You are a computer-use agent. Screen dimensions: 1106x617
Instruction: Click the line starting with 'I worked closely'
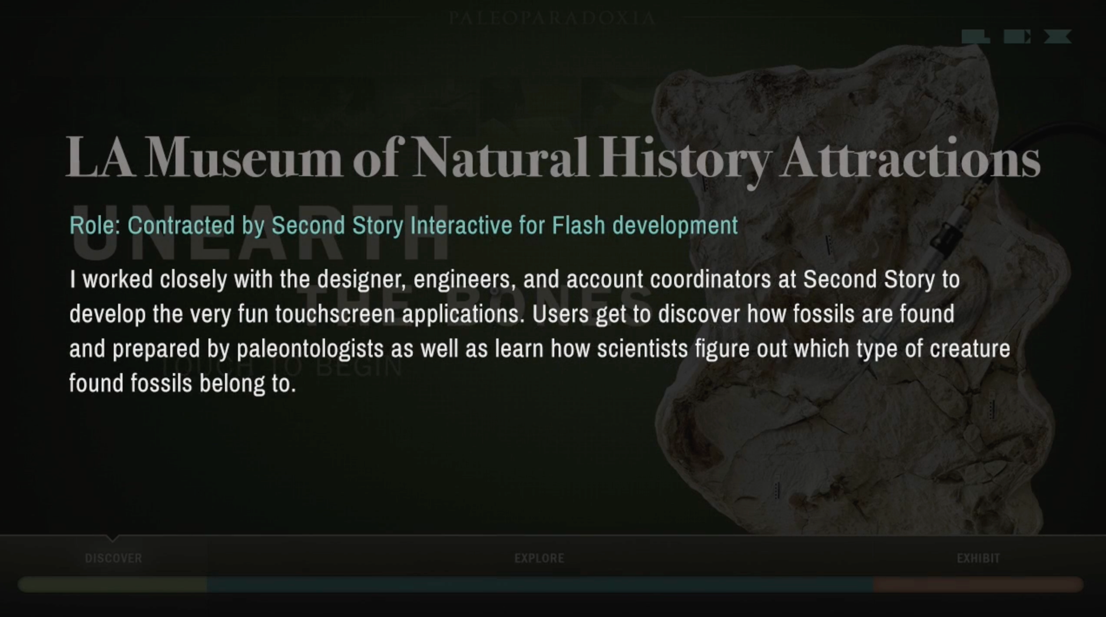(x=514, y=279)
